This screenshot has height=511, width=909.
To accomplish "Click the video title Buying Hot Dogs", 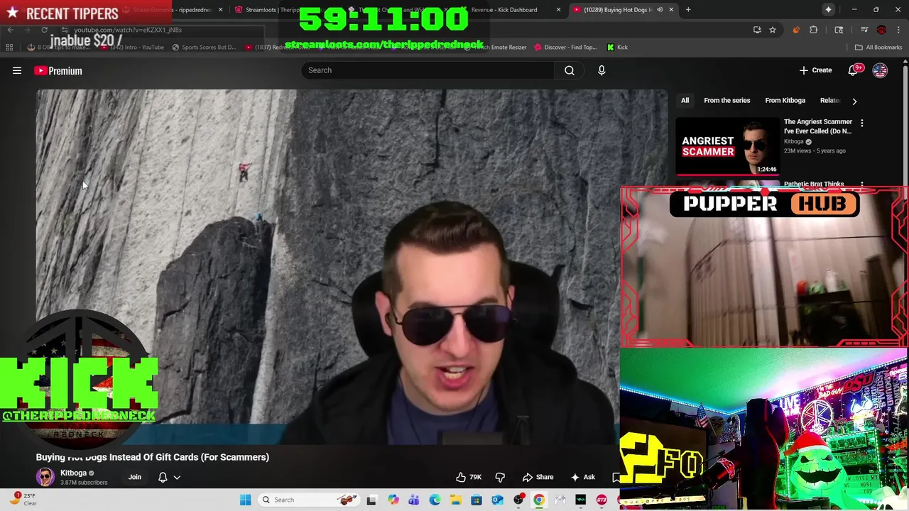I will [x=153, y=457].
